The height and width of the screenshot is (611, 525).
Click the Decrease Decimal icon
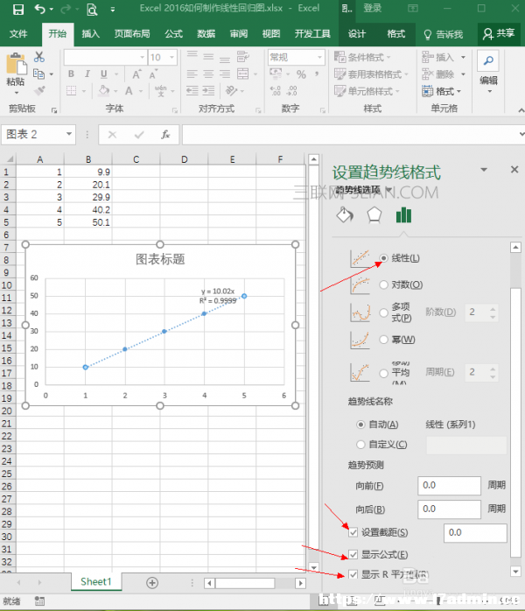pyautogui.click(x=291, y=91)
